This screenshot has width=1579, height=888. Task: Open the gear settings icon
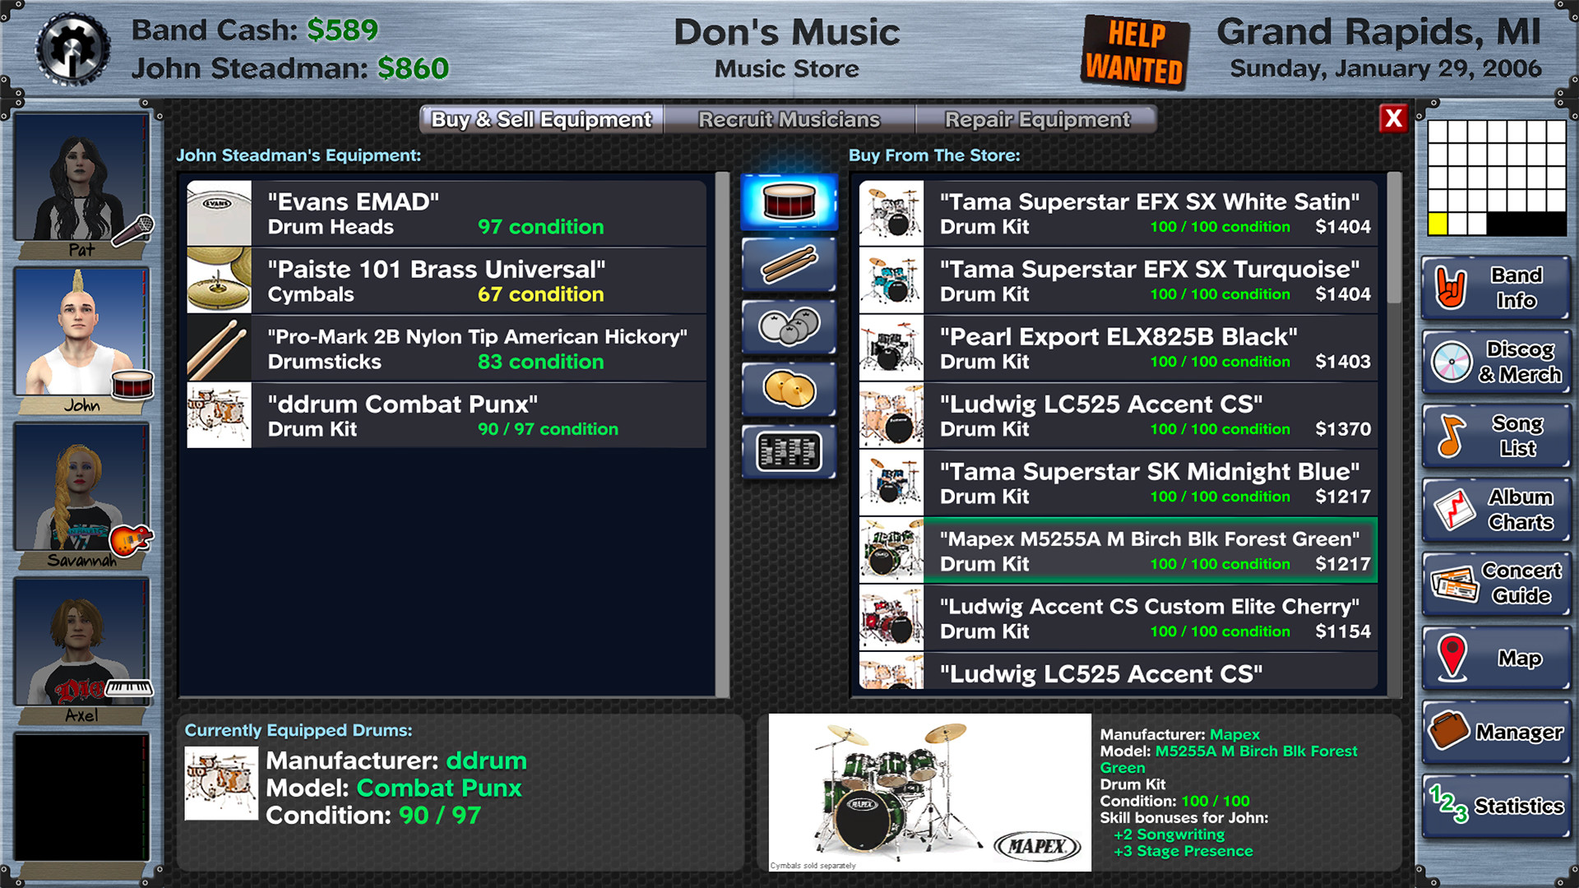[x=72, y=49]
